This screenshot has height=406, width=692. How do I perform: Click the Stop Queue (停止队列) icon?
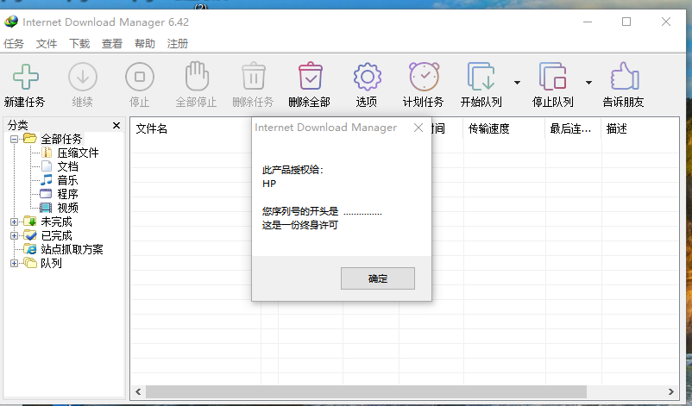click(x=552, y=76)
